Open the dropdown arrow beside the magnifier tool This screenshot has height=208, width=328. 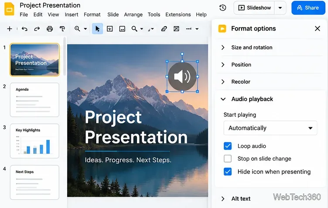click(x=142, y=29)
